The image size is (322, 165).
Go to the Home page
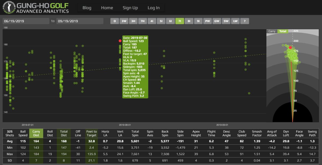pyautogui.click(x=107, y=8)
